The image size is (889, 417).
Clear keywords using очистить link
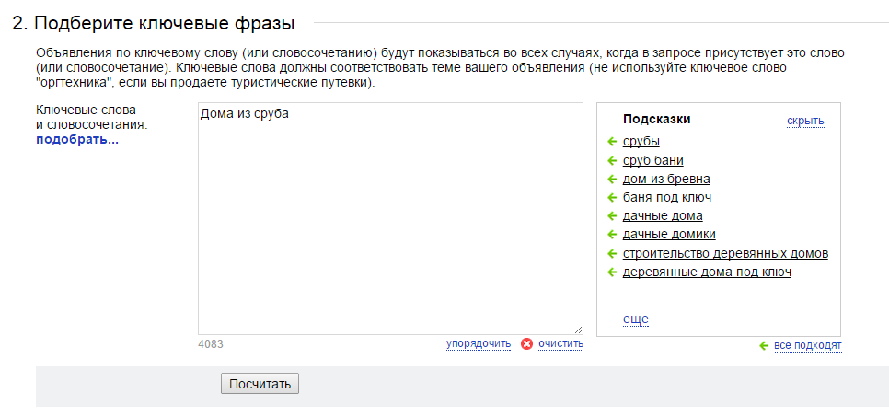[560, 343]
